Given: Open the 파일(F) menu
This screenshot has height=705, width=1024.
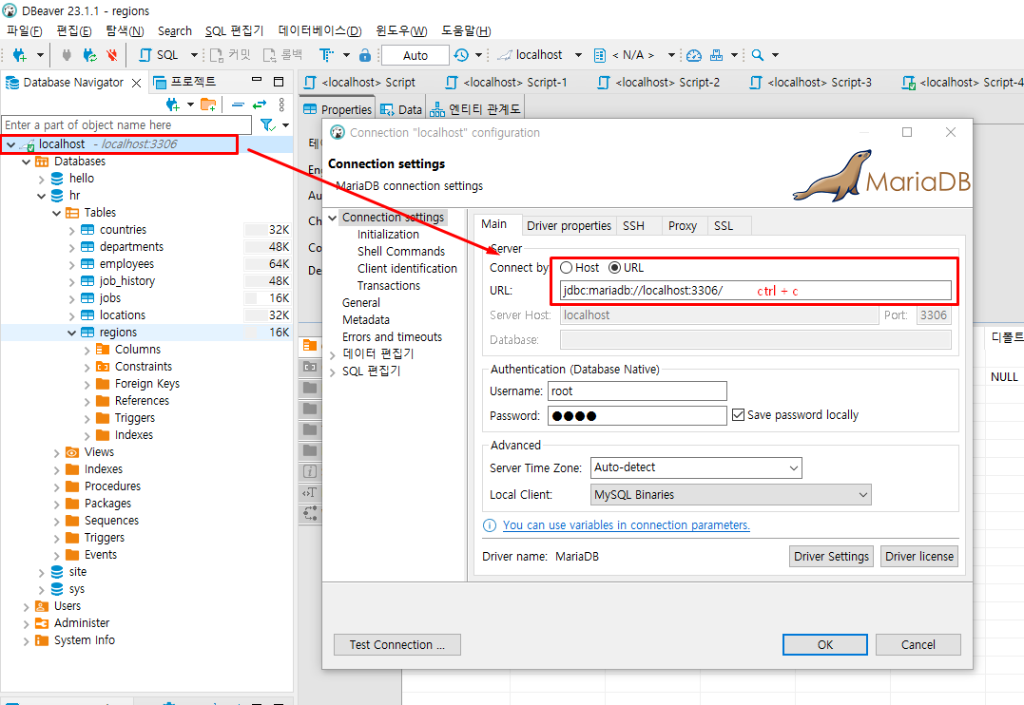Looking at the screenshot, I should [x=24, y=30].
